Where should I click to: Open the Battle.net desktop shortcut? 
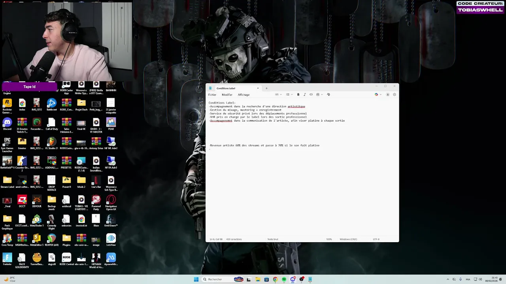click(x=52, y=105)
